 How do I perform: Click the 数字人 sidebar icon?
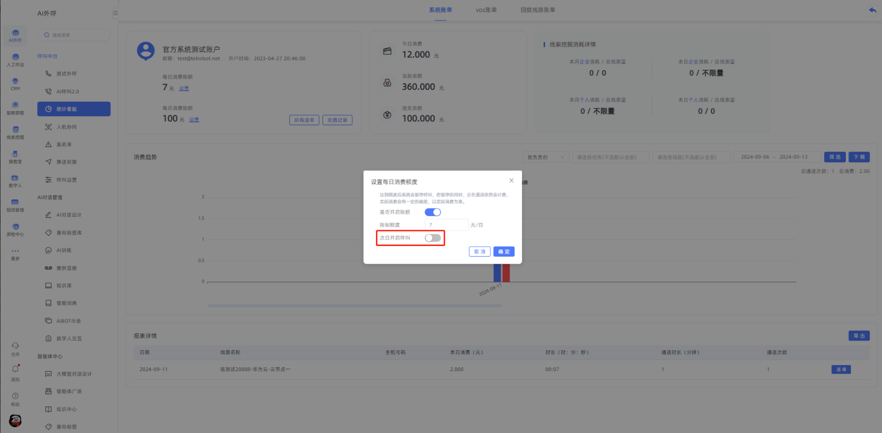click(x=15, y=181)
